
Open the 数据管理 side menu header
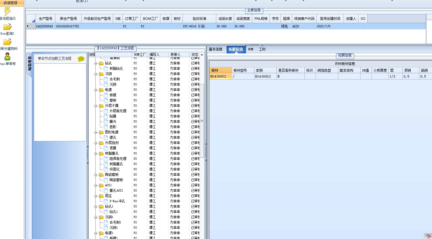[11, 3]
